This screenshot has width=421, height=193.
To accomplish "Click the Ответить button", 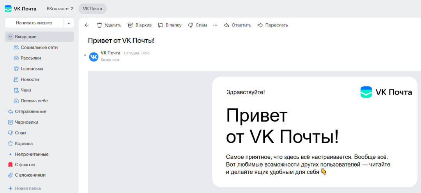I will click(238, 25).
